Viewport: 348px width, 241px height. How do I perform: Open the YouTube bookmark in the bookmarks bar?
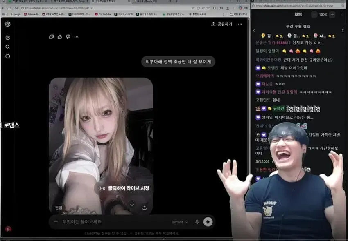tap(103, 14)
